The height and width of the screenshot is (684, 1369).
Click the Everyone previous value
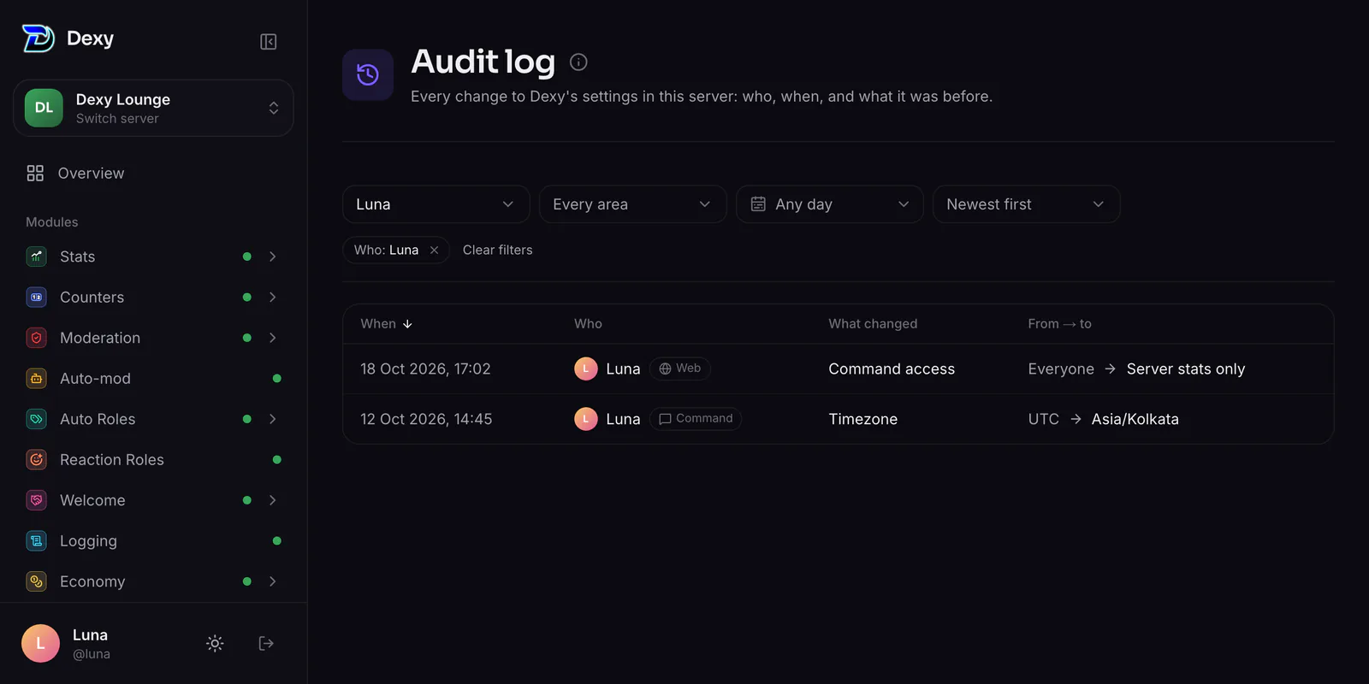pos(1061,369)
